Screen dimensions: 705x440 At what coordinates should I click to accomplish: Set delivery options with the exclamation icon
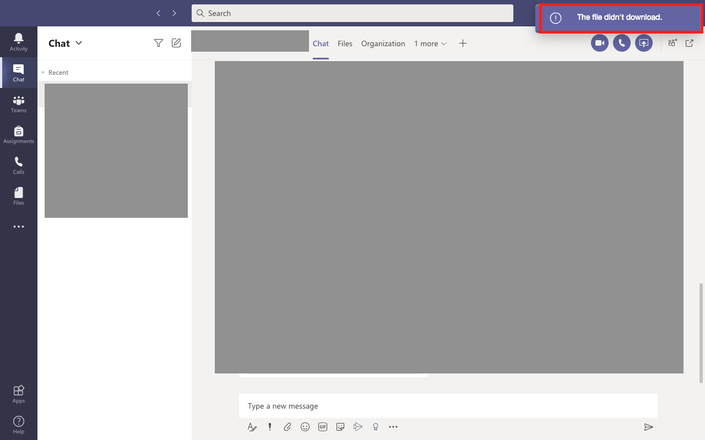point(270,427)
